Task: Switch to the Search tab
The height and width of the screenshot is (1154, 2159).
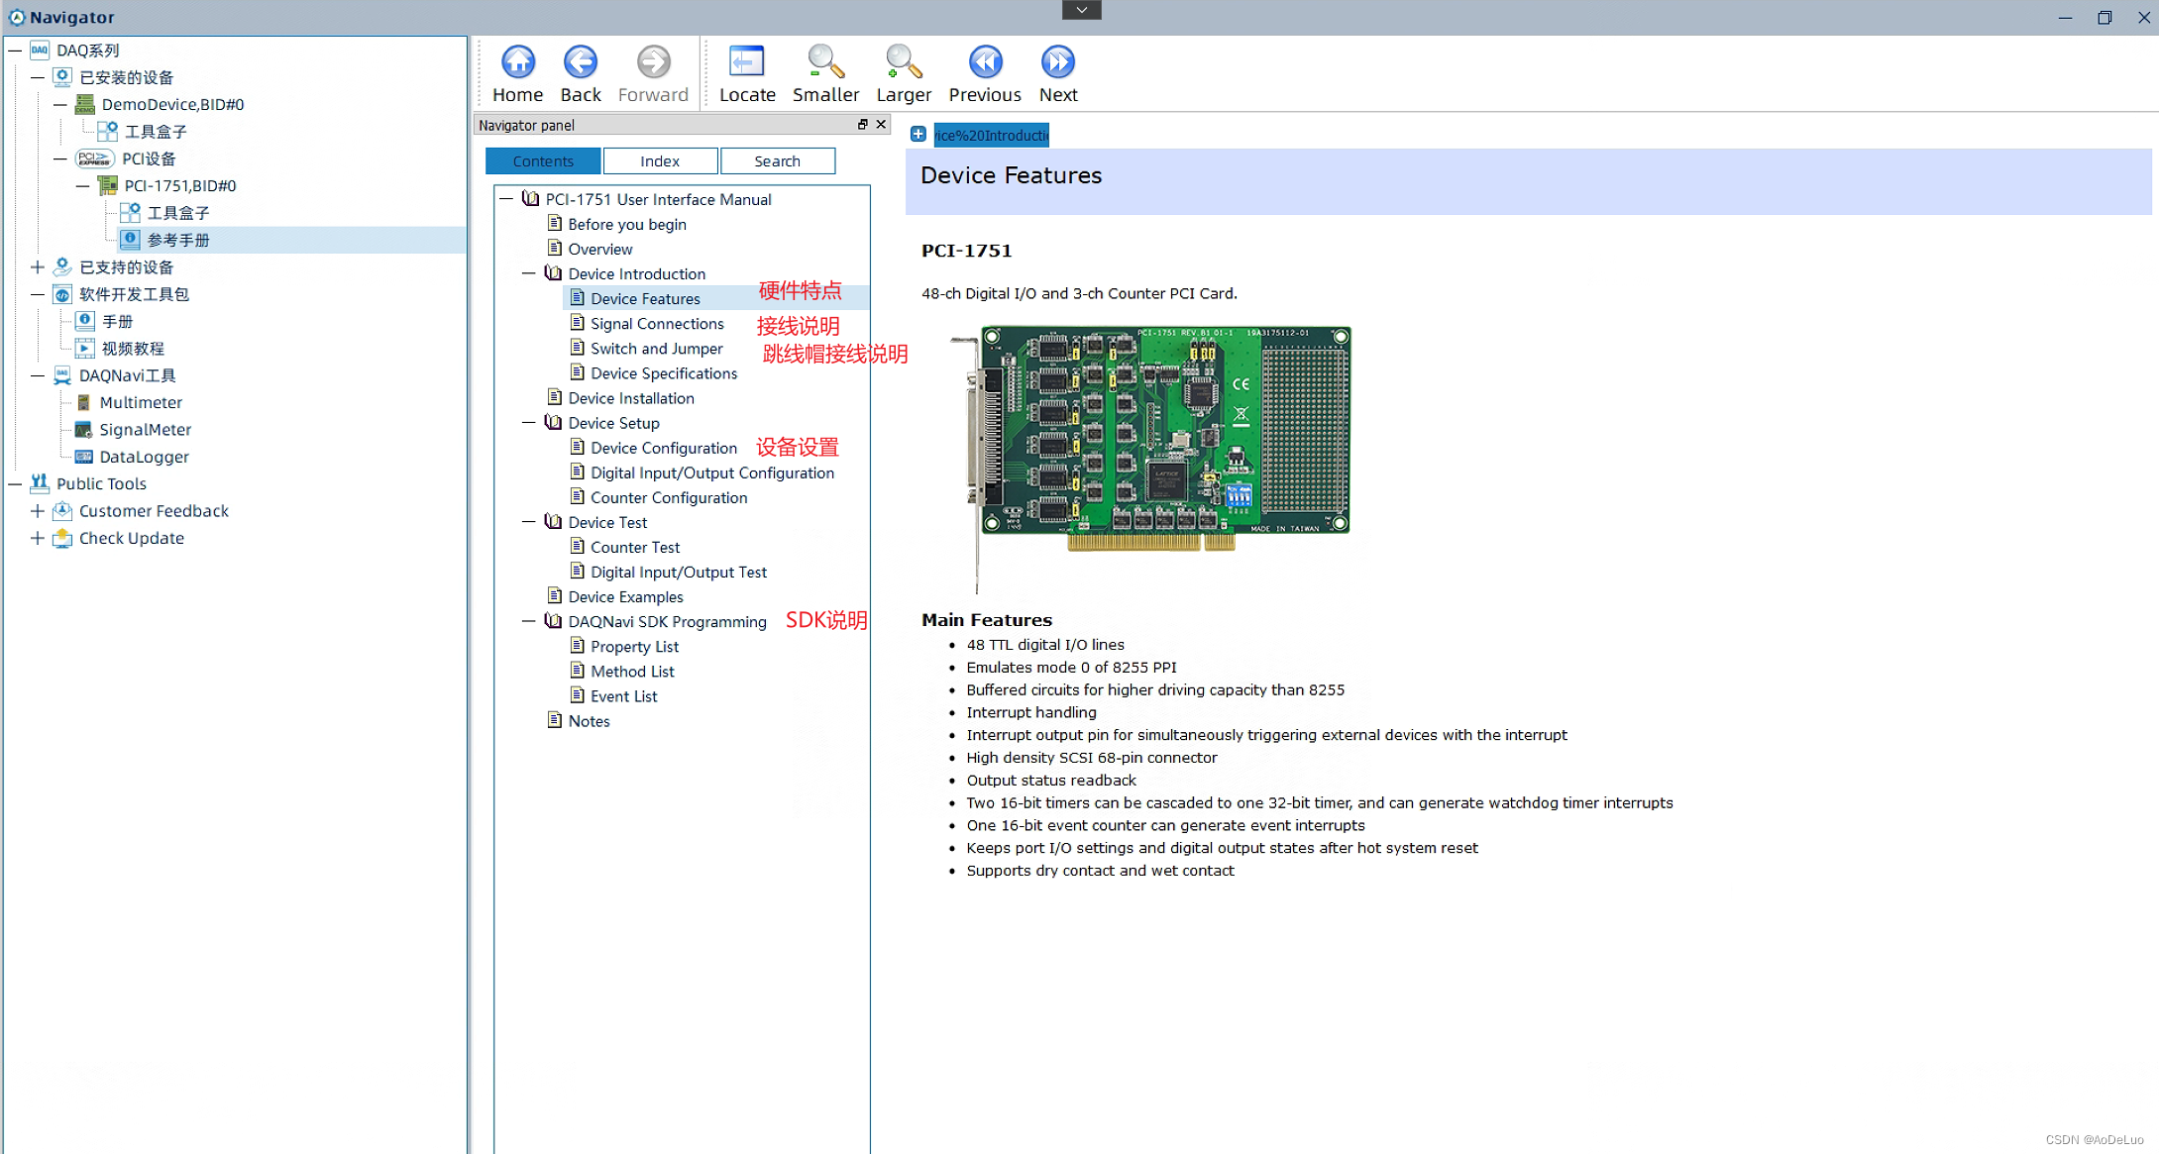Action: tap(777, 159)
